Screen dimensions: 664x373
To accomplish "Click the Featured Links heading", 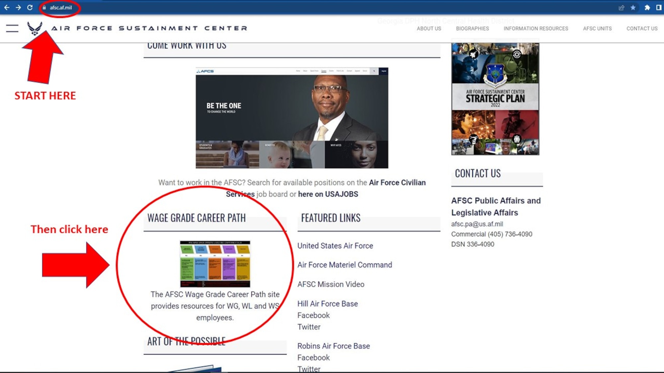I will [x=331, y=218].
